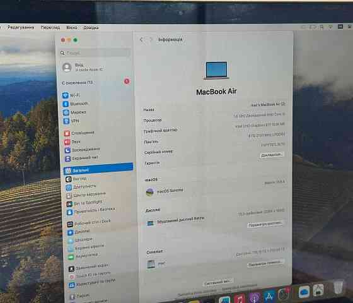Open Дисплеї (Displays) in the sidebar
The width and height of the screenshot is (353, 303).
tap(79, 232)
